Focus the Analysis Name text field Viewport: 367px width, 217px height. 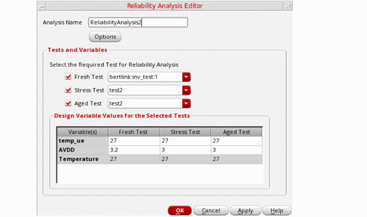138,22
